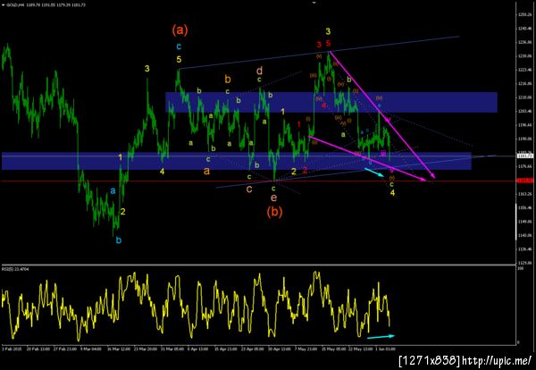Click the current price tag 1181.73 on axis

pyautogui.click(x=525, y=156)
